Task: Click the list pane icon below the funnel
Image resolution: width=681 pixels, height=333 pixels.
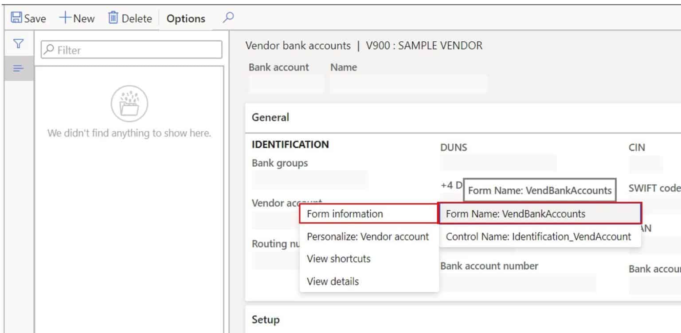Action: click(x=18, y=68)
